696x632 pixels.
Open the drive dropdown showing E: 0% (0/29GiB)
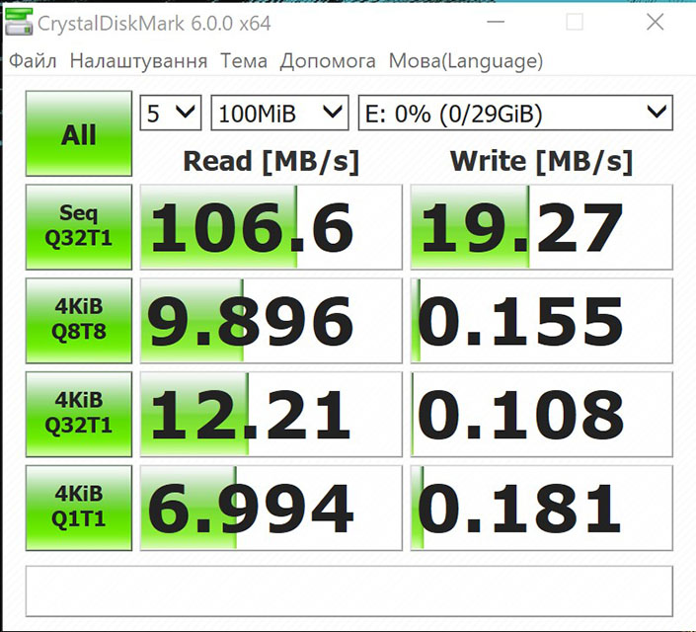point(515,113)
